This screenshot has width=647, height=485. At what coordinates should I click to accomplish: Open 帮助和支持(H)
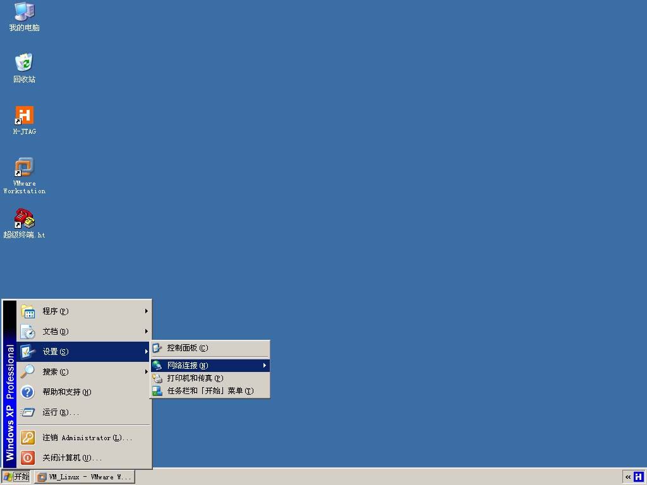tap(84, 392)
